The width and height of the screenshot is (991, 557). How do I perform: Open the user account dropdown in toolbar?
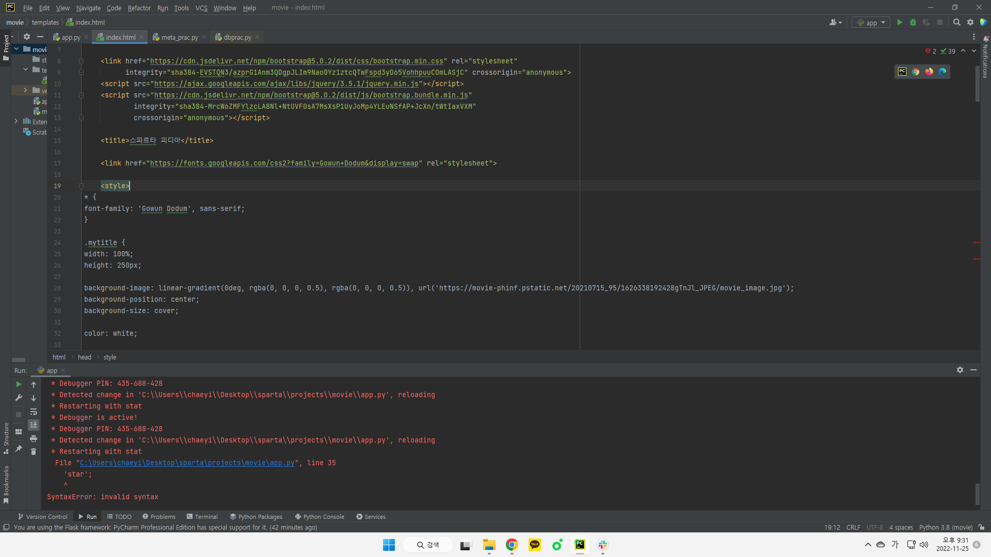(835, 23)
